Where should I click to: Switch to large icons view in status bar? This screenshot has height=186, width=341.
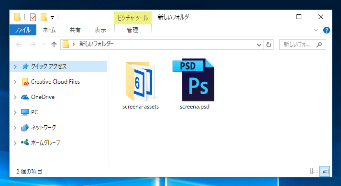[325, 171]
